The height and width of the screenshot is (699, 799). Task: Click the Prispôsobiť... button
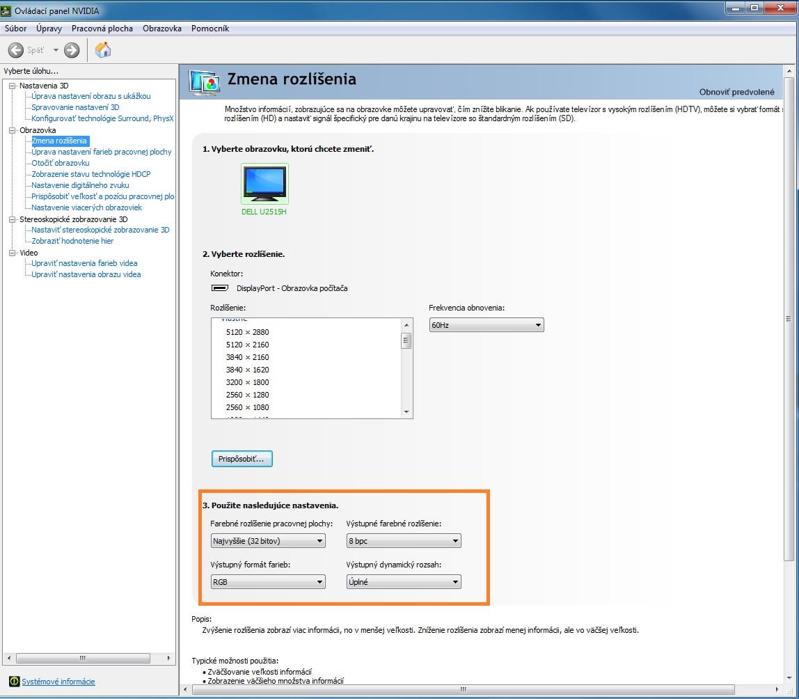[242, 459]
